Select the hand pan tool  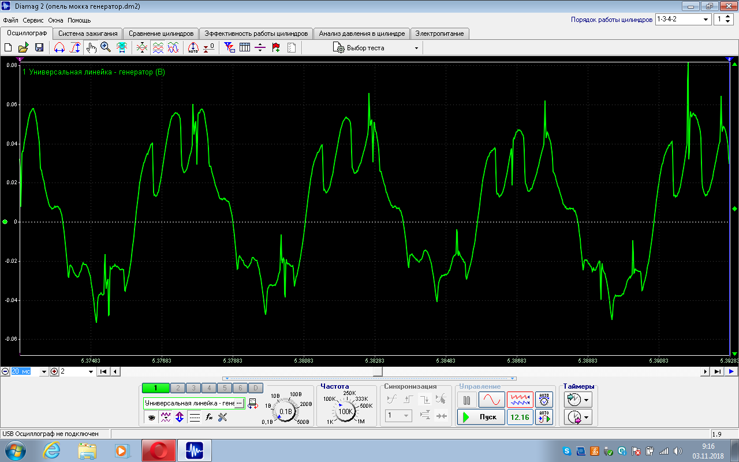click(x=91, y=48)
